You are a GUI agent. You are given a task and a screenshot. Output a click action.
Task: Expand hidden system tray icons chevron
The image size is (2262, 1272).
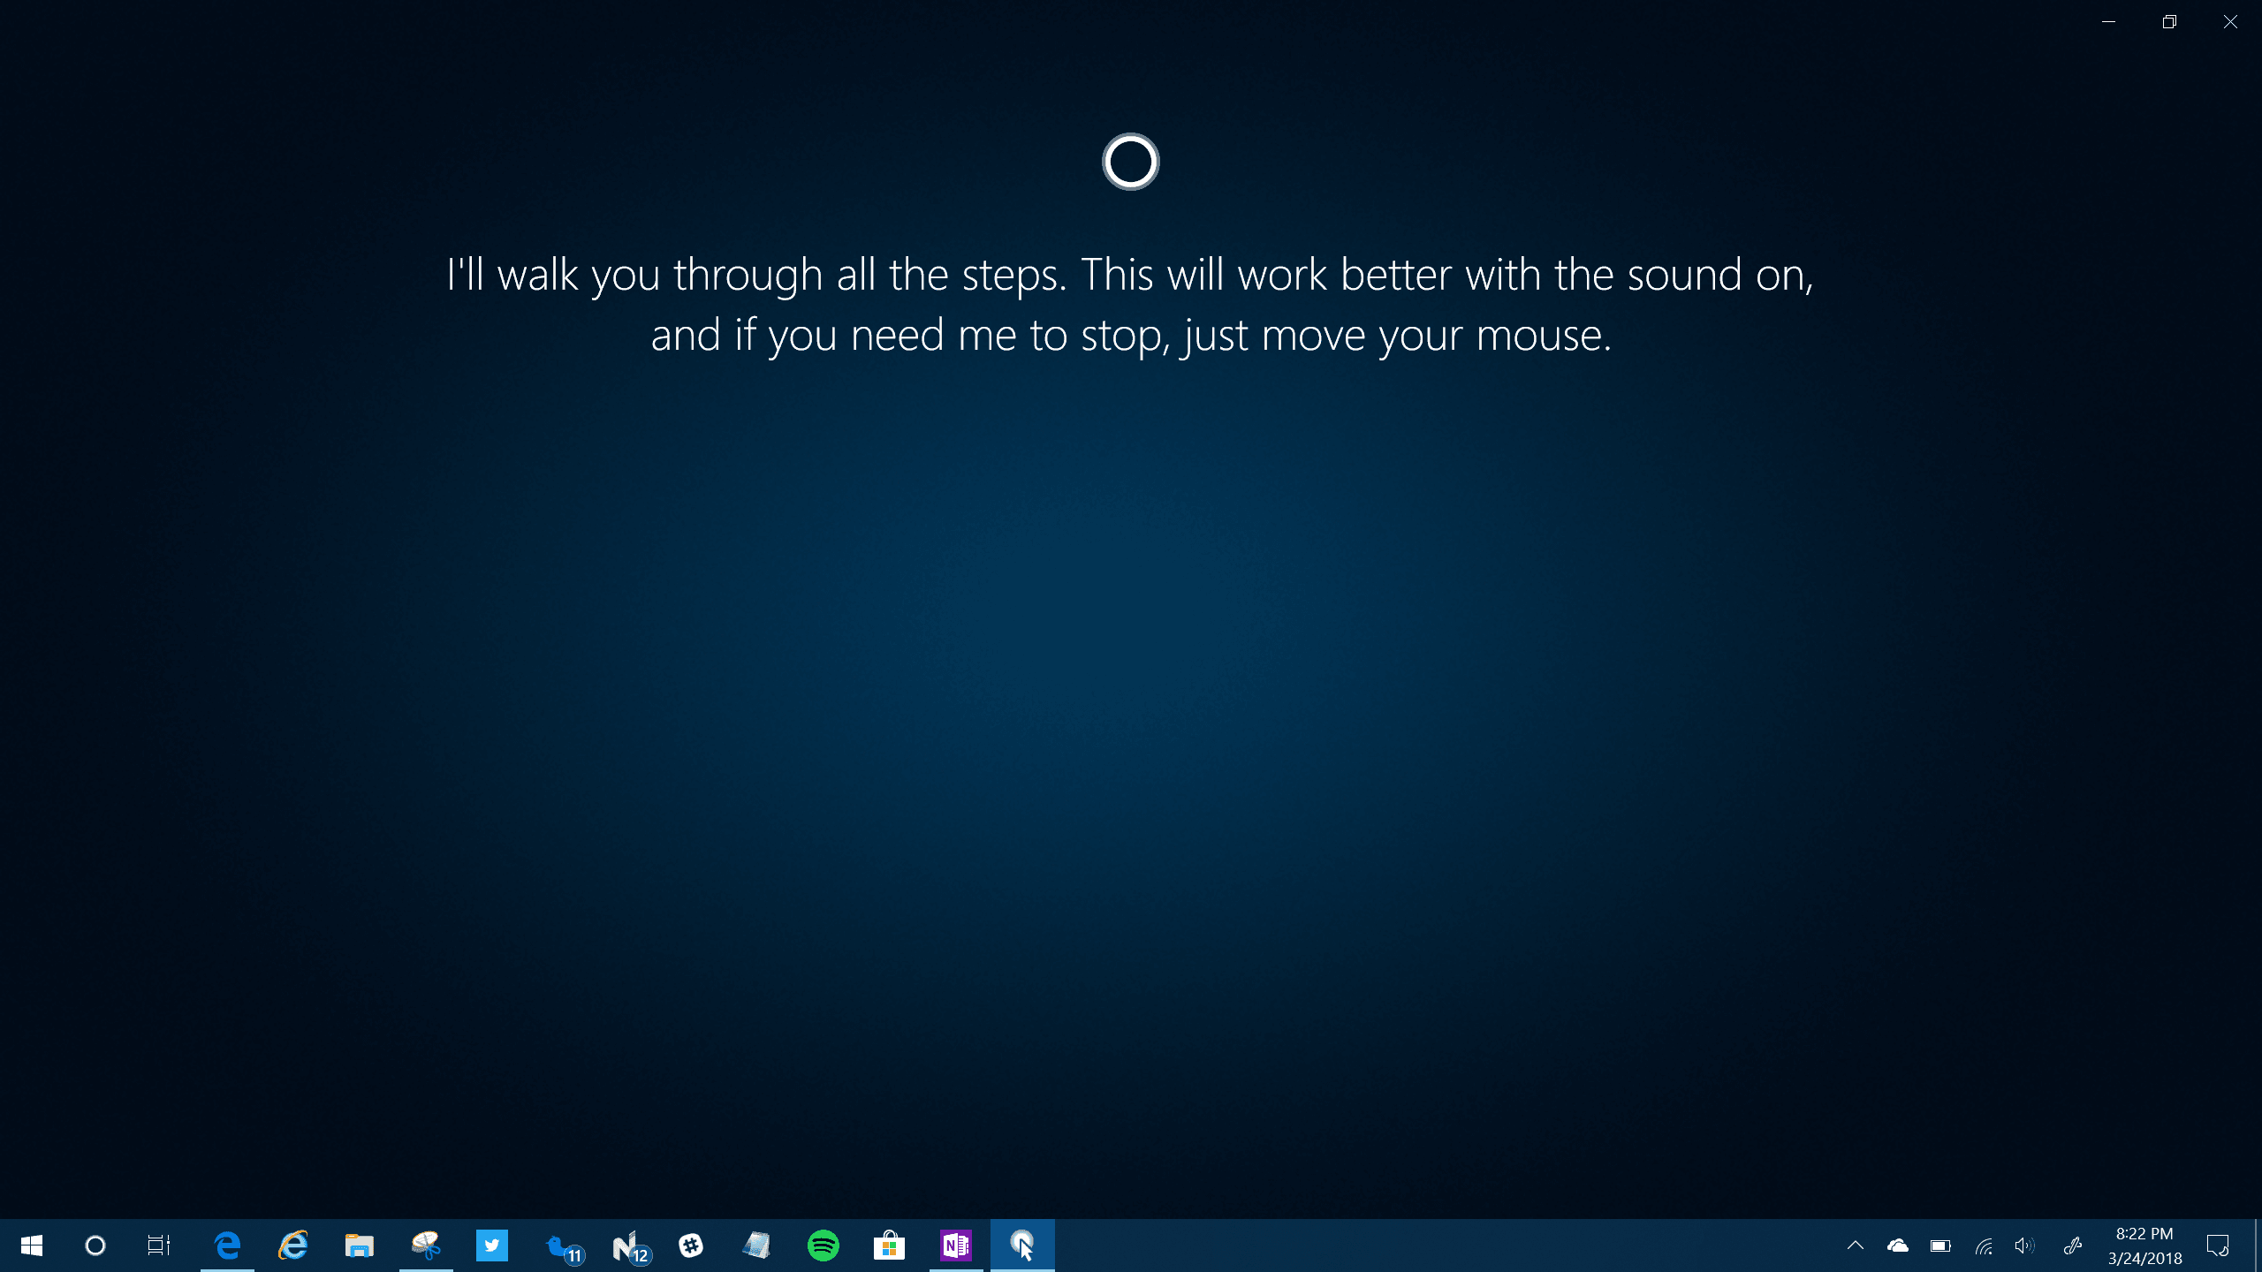1856,1245
